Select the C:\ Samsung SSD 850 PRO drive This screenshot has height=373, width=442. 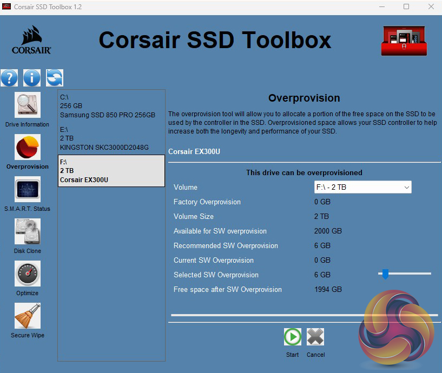[111, 106]
